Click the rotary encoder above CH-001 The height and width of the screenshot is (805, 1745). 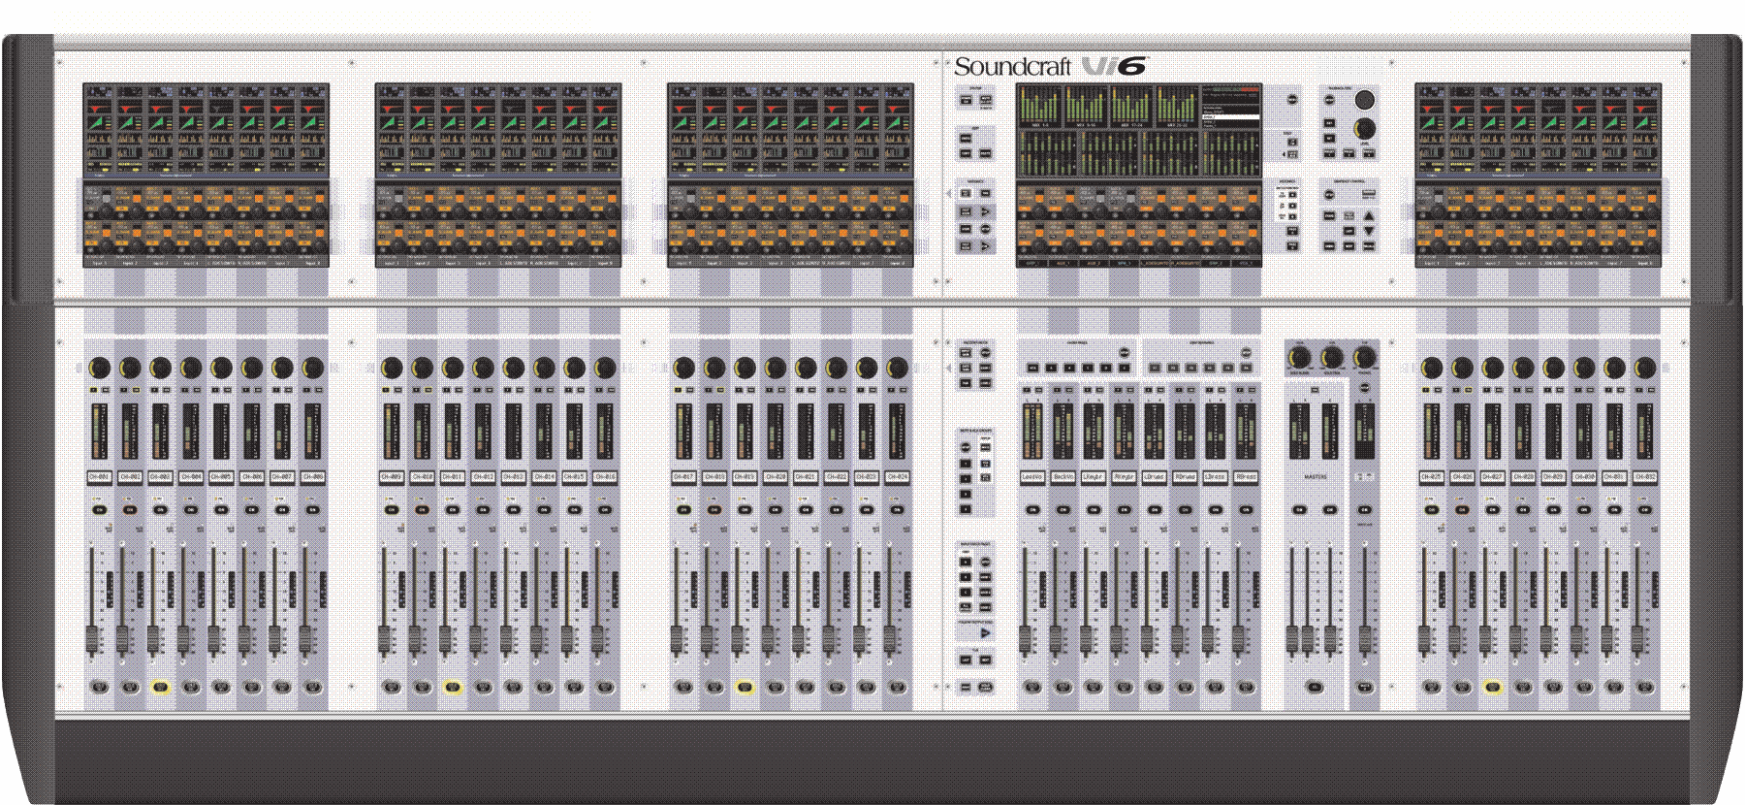click(x=99, y=368)
